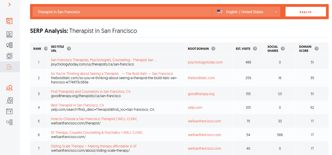Image resolution: width=332 pixels, height=155 pixels.
Task: Click est. visits value 486
Action: (248, 62)
